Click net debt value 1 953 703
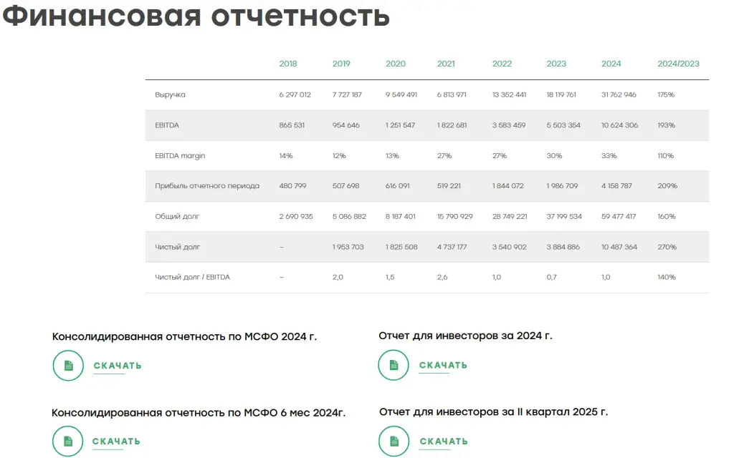734x458 pixels. coord(348,247)
